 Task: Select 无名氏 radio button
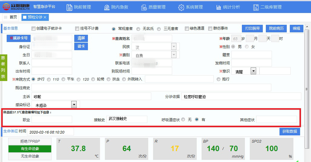tap(138, 29)
